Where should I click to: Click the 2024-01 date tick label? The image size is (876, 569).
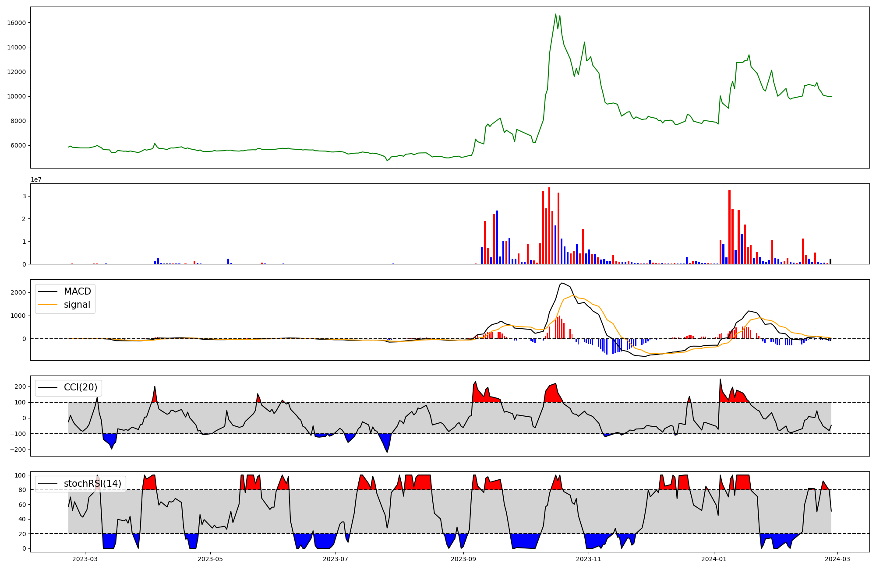click(x=714, y=559)
